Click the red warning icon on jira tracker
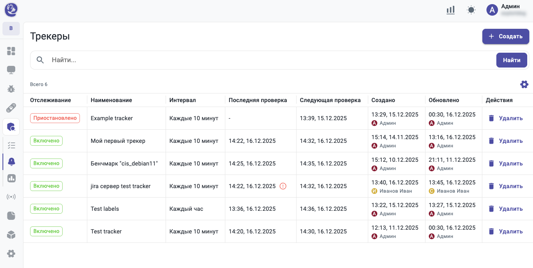This screenshot has width=533, height=268. (283, 186)
